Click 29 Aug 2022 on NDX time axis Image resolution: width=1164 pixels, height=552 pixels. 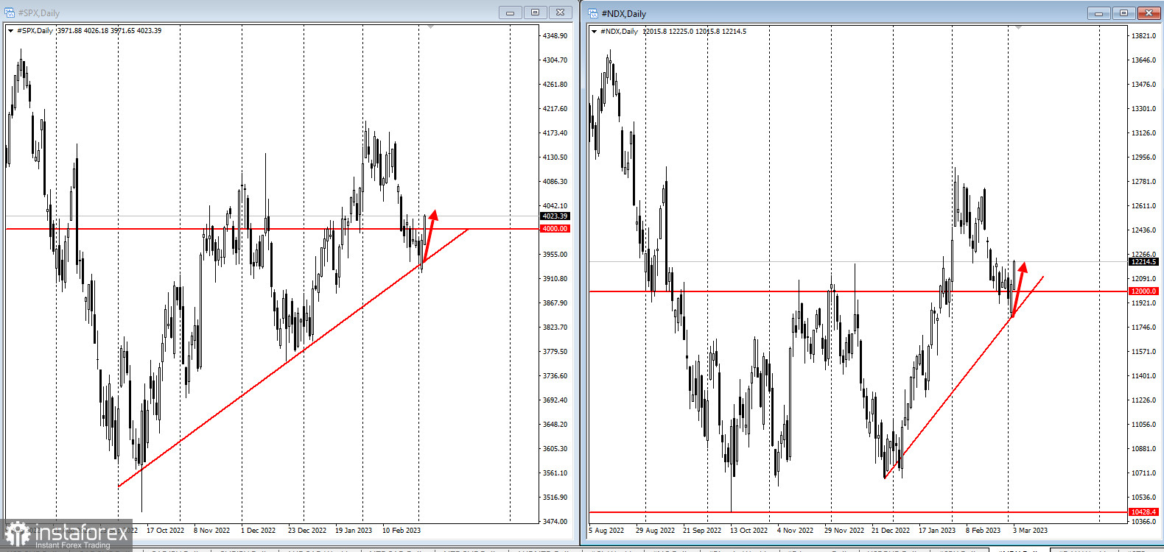655,531
